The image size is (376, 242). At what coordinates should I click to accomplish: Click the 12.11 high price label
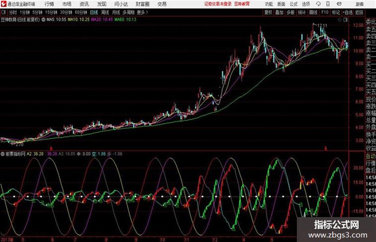(322, 25)
